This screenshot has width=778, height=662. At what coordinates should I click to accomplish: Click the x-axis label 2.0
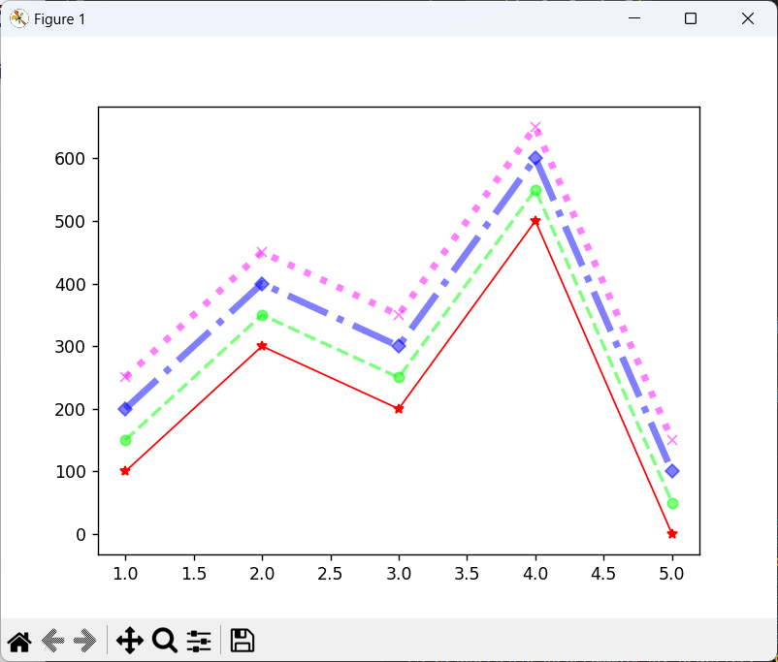[x=262, y=574]
